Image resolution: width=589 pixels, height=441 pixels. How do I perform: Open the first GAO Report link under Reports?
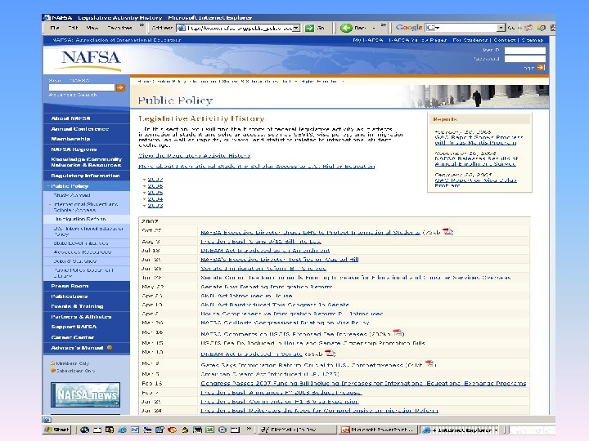click(479, 140)
